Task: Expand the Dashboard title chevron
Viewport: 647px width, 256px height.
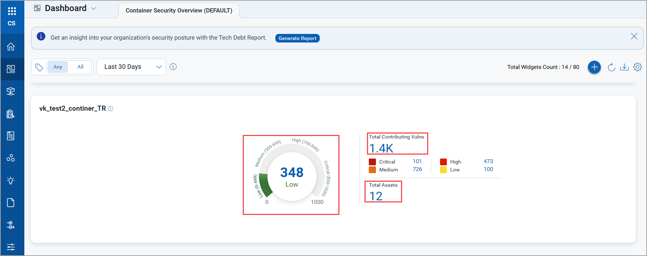Action: (x=93, y=9)
